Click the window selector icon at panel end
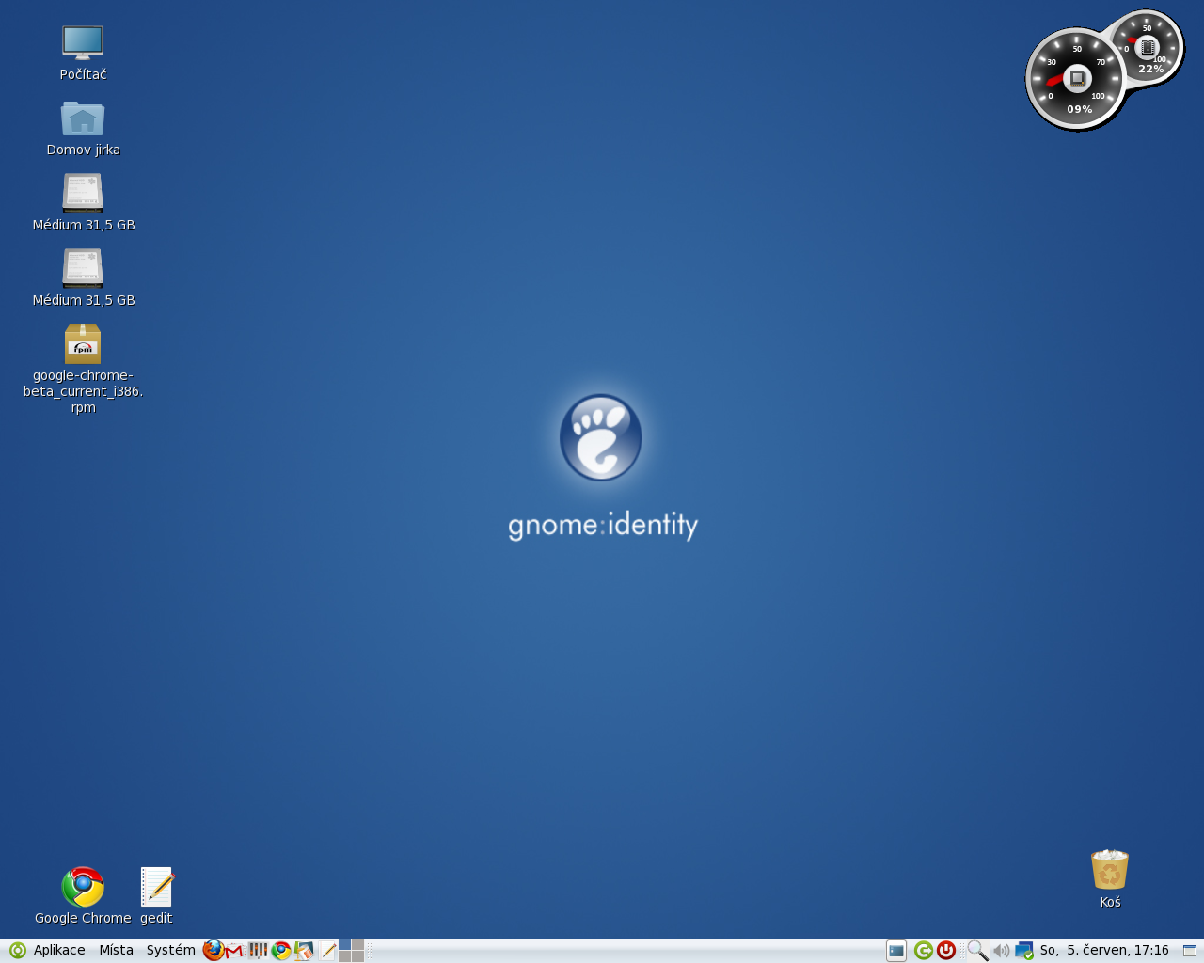Screen dimensions: 1204x963 (x=1189, y=951)
